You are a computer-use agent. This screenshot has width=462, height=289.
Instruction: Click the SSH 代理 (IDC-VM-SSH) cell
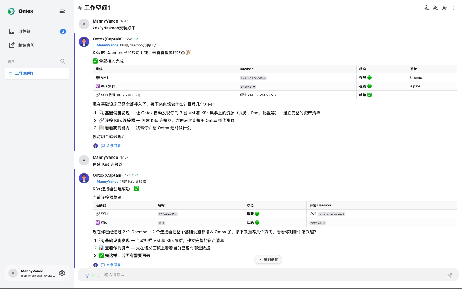click(x=165, y=95)
